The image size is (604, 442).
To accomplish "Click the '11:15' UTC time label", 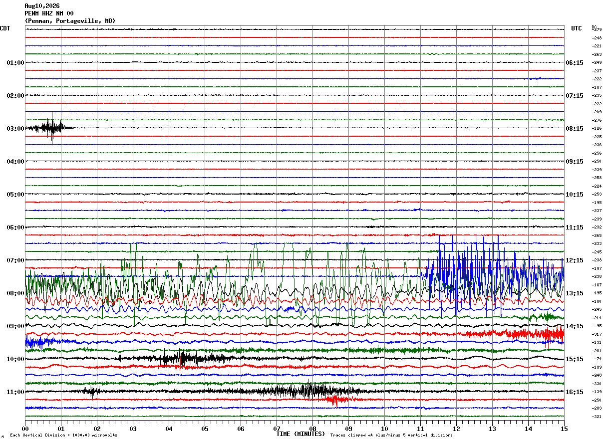I will pyautogui.click(x=574, y=227).
